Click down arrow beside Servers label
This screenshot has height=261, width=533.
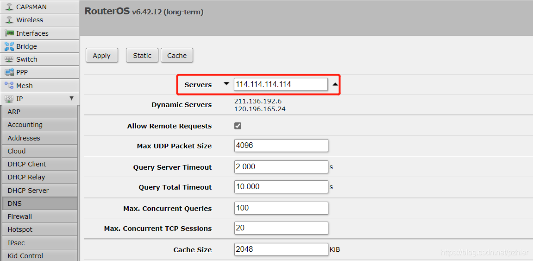(x=226, y=84)
